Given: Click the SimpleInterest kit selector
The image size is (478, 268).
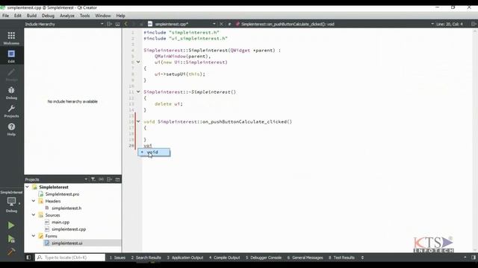Looking at the screenshot, I should 11,202.
